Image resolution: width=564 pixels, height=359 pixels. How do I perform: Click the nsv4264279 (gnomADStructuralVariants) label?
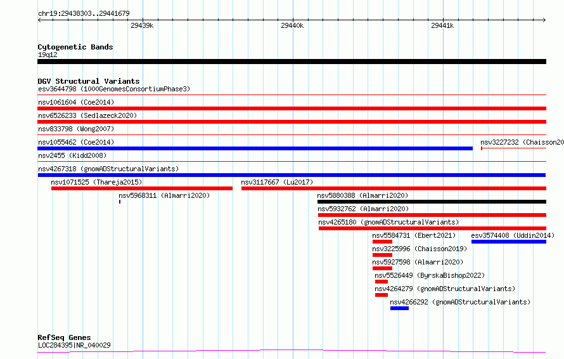[x=445, y=289]
